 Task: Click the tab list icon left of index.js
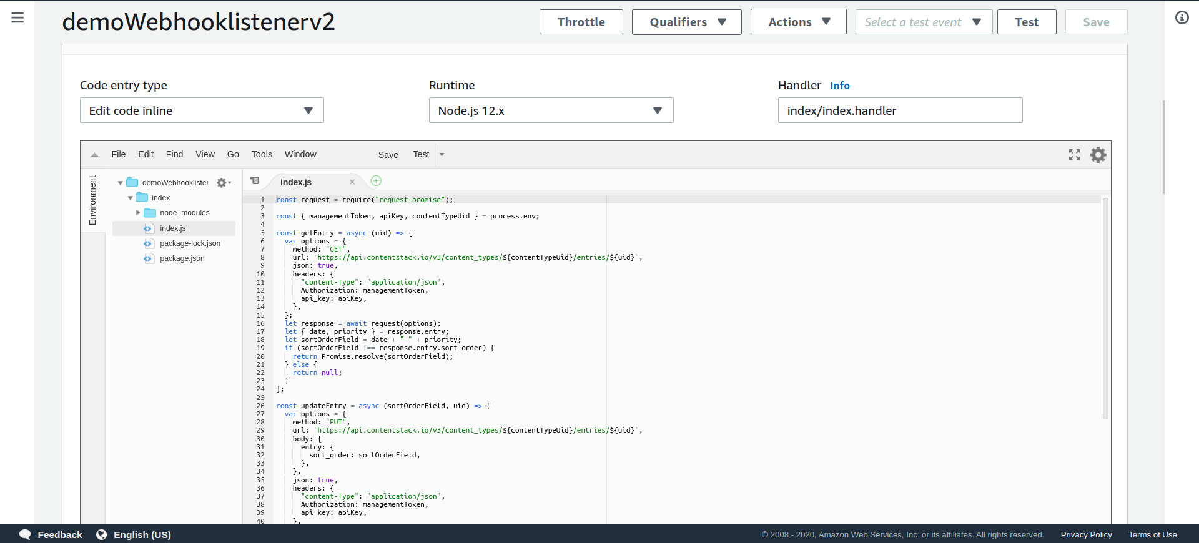click(x=255, y=181)
